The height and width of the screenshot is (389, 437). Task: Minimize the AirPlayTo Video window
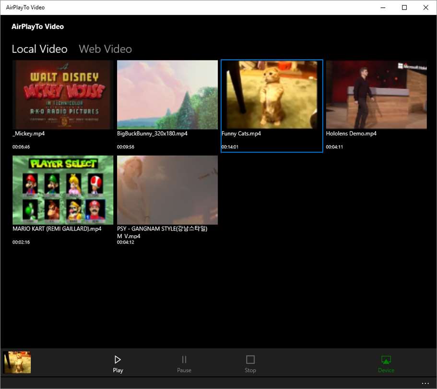[x=383, y=8]
